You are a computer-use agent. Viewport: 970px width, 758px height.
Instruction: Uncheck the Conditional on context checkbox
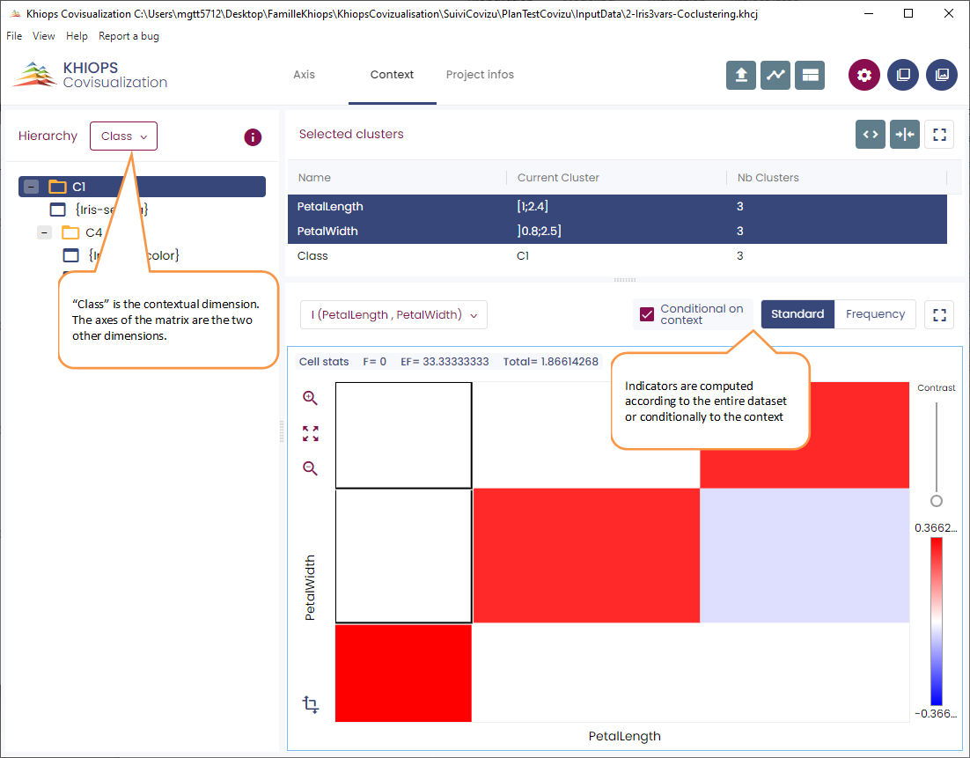[647, 314]
